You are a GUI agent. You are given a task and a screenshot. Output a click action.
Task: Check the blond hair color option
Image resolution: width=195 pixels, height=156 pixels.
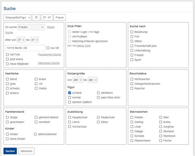pyautogui.click(x=7, y=79)
